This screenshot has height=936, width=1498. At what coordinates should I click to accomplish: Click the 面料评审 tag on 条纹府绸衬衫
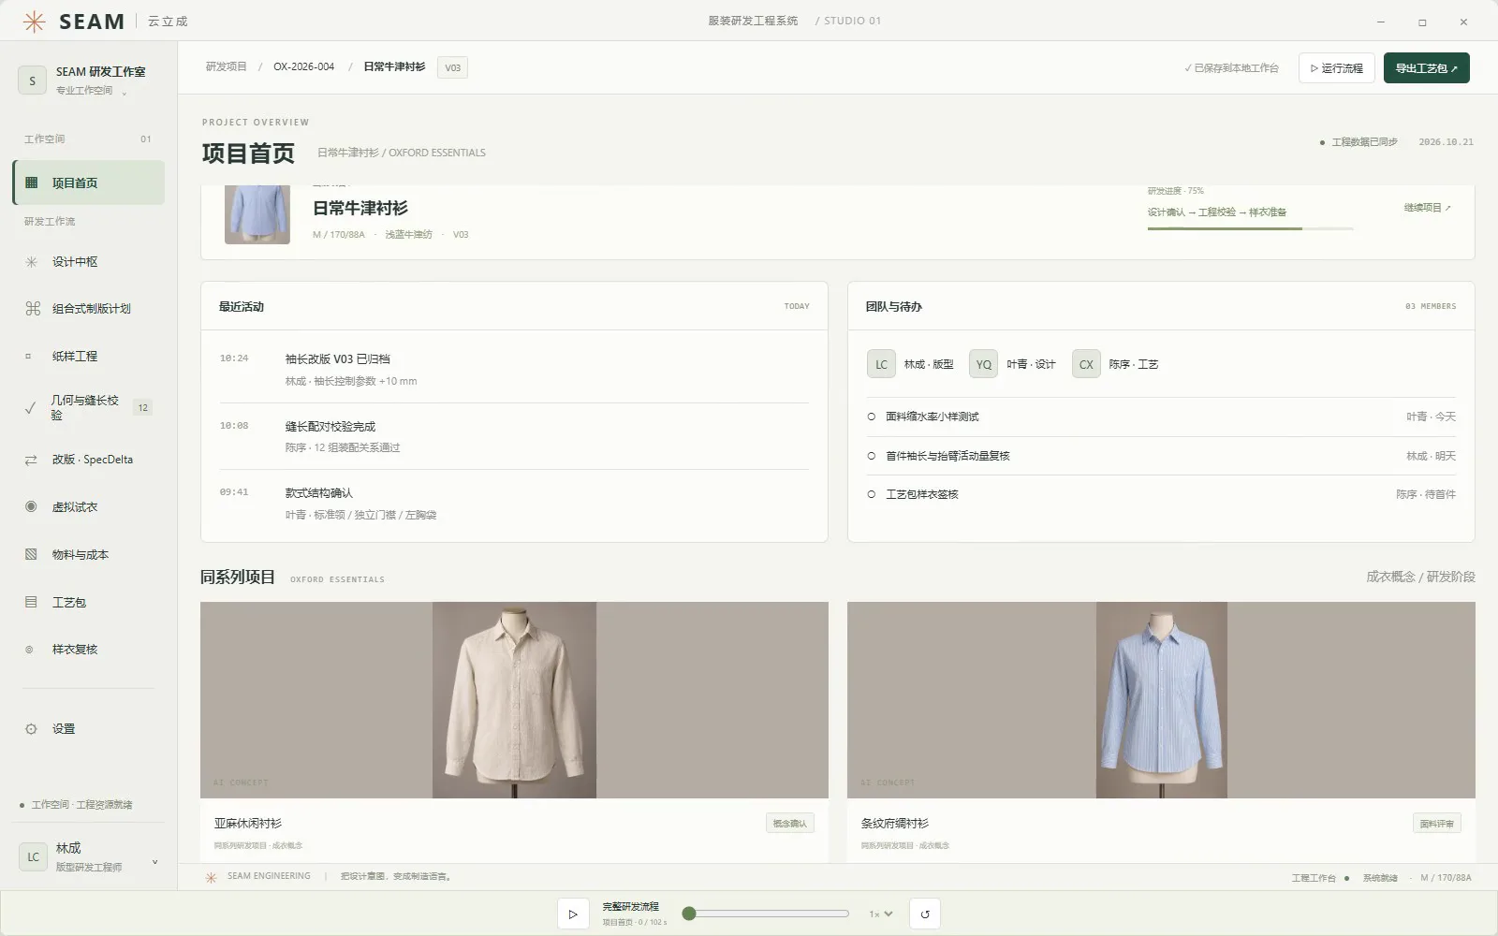[1436, 824]
